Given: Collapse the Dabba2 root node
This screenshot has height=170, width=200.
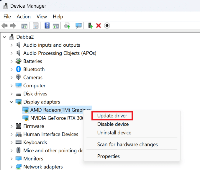Looking at the screenshot, I should pos(4,37).
